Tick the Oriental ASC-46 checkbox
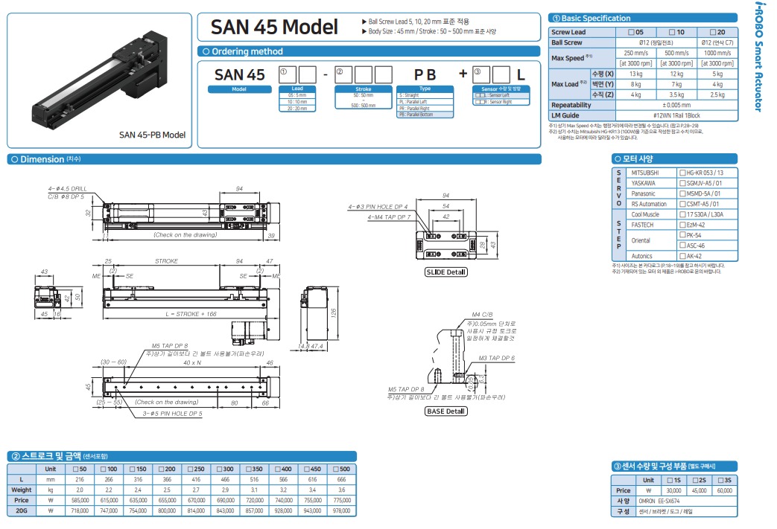The width and height of the screenshot is (777, 529). coord(683,246)
